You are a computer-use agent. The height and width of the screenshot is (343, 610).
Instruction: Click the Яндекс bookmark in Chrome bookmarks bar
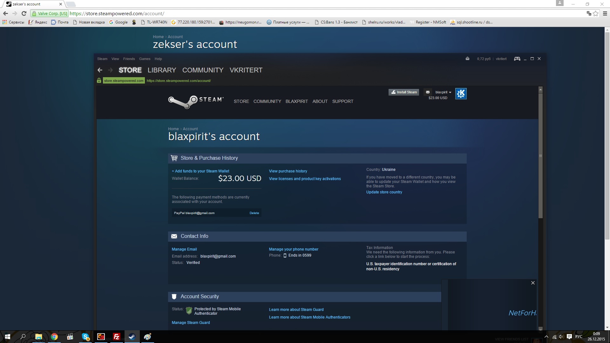click(x=38, y=22)
